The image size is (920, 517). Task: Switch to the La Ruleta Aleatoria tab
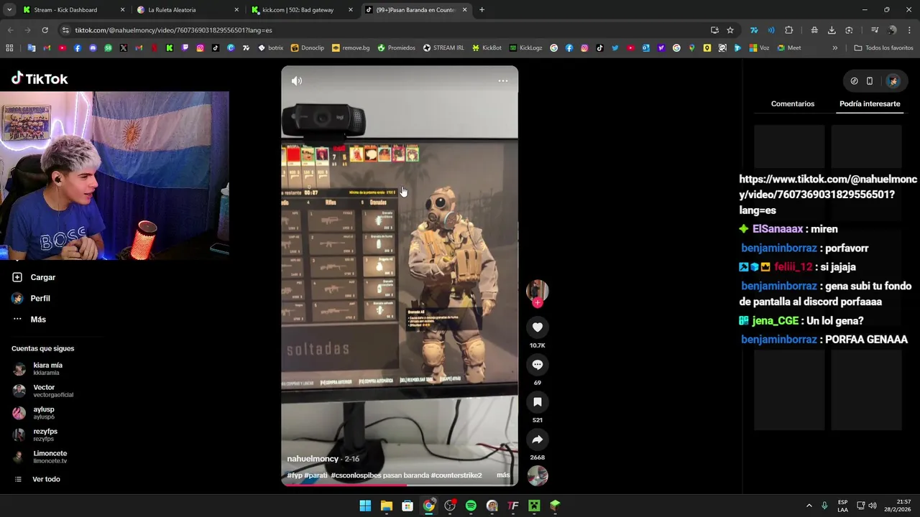[x=188, y=10]
